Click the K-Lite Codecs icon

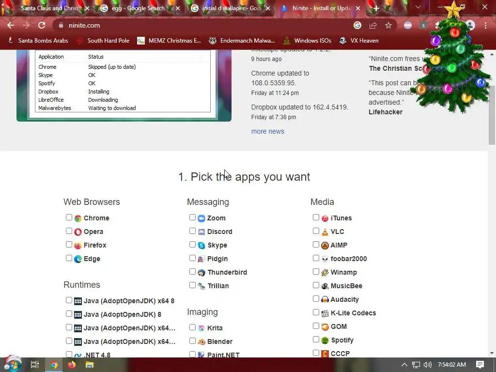(325, 313)
